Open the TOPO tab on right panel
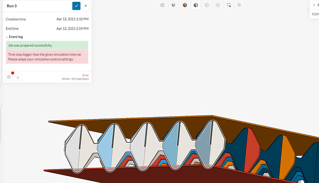This screenshot has height=183, width=319. point(315,14)
